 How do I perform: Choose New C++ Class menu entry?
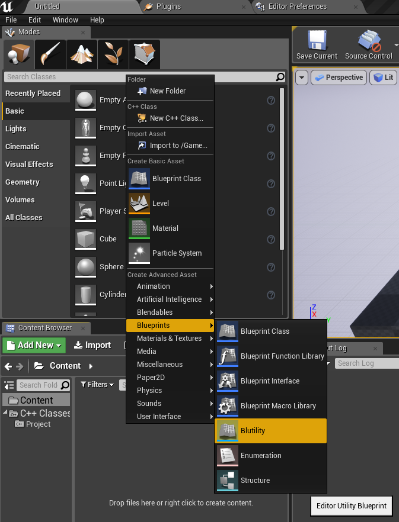pyautogui.click(x=170, y=118)
